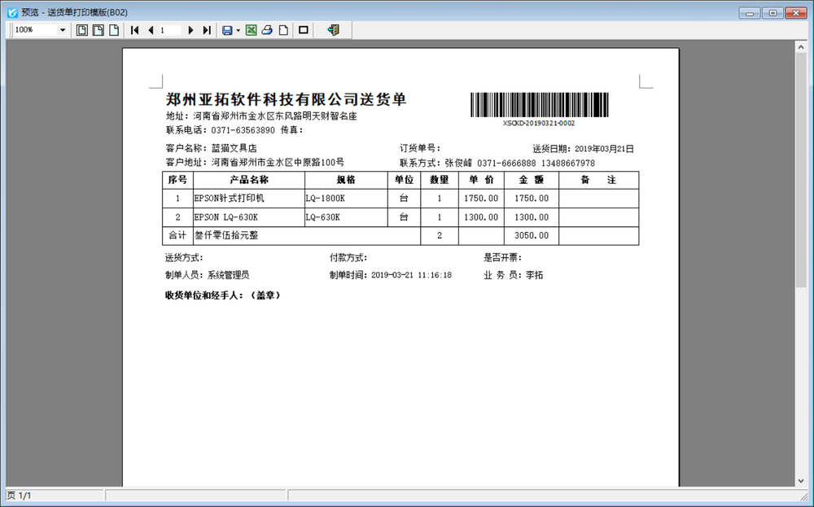Open the 100% zoom level dropdown
This screenshot has height=507, width=814.
(63, 30)
